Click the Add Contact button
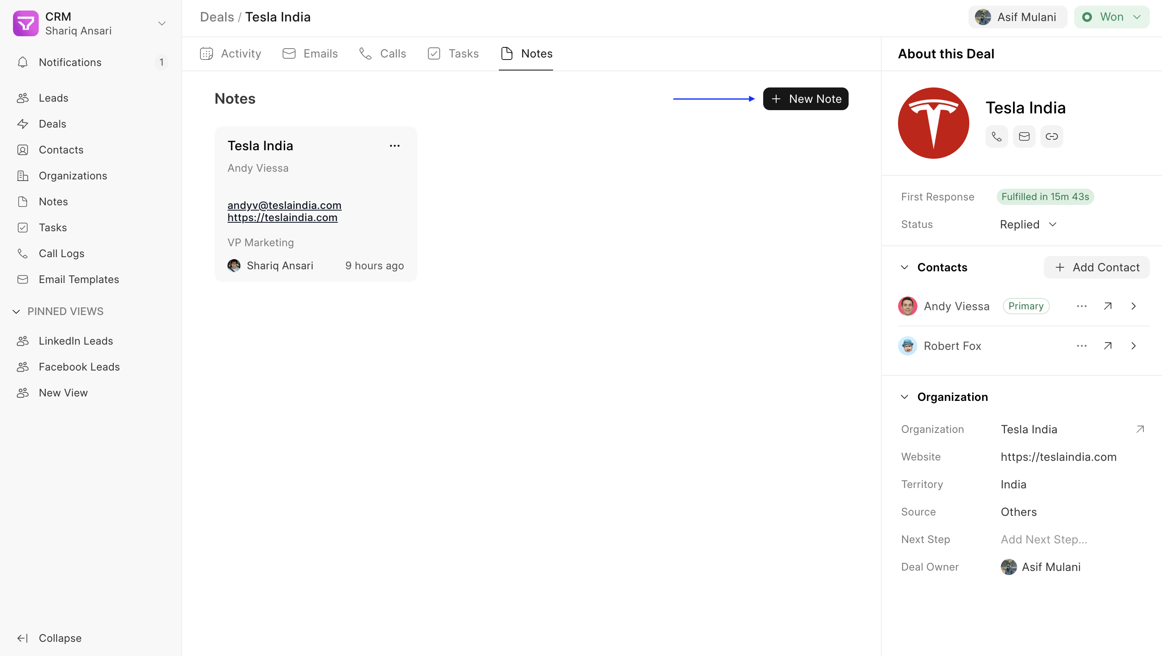The width and height of the screenshot is (1162, 656). click(x=1096, y=267)
